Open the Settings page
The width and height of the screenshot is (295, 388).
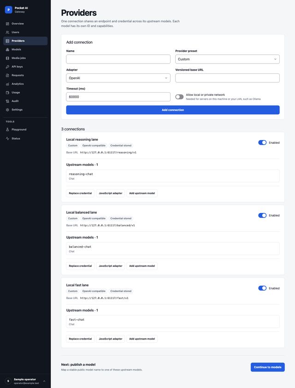(25, 110)
